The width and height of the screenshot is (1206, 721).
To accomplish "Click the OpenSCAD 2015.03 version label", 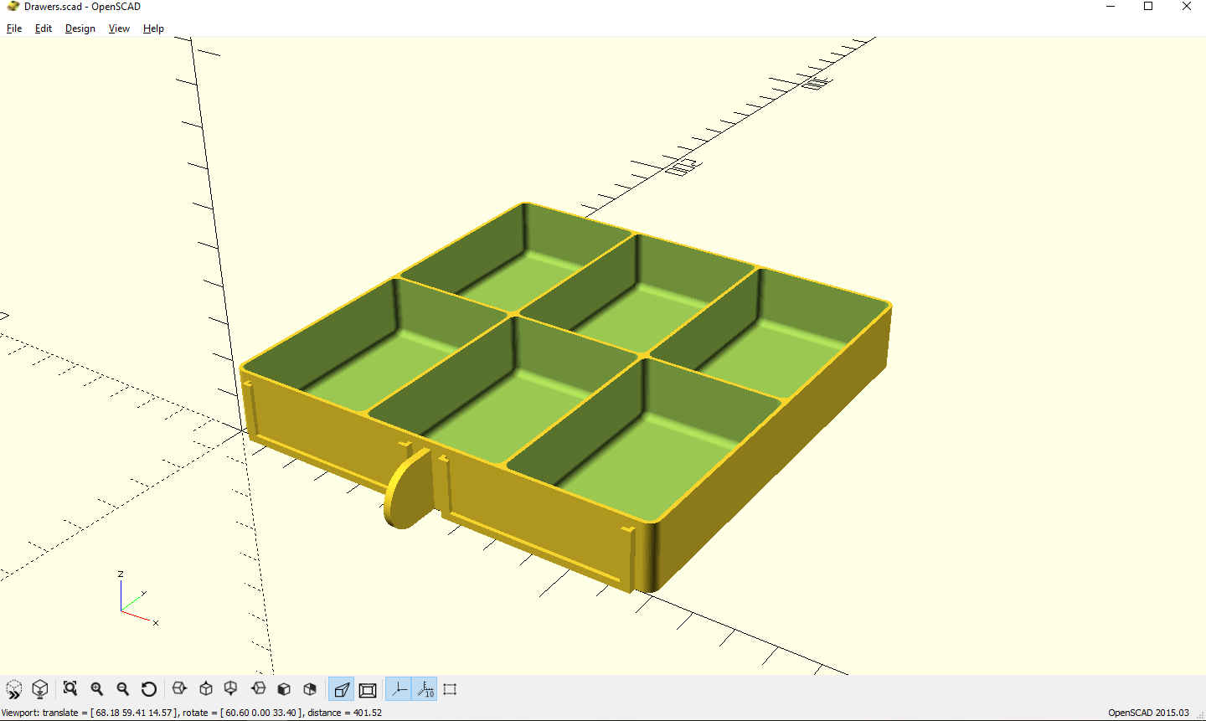I will (x=1148, y=713).
